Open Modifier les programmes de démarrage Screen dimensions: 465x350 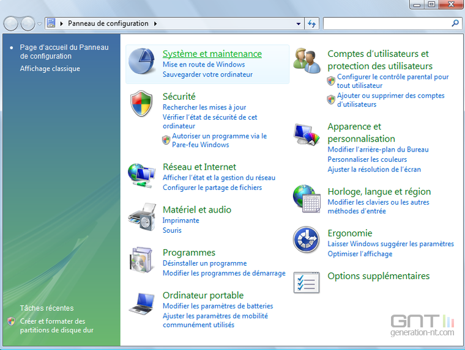[x=224, y=273]
